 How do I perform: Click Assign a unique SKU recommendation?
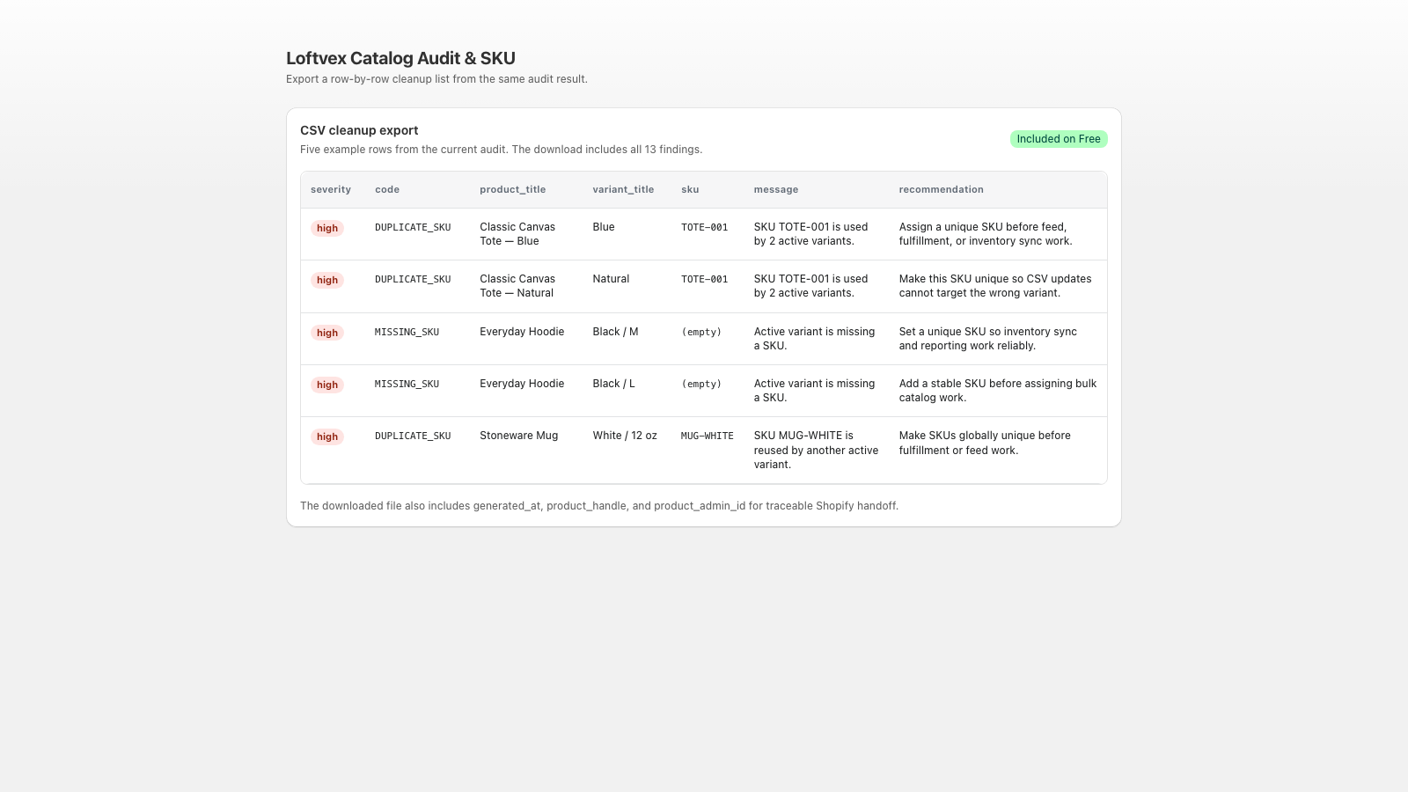(986, 234)
